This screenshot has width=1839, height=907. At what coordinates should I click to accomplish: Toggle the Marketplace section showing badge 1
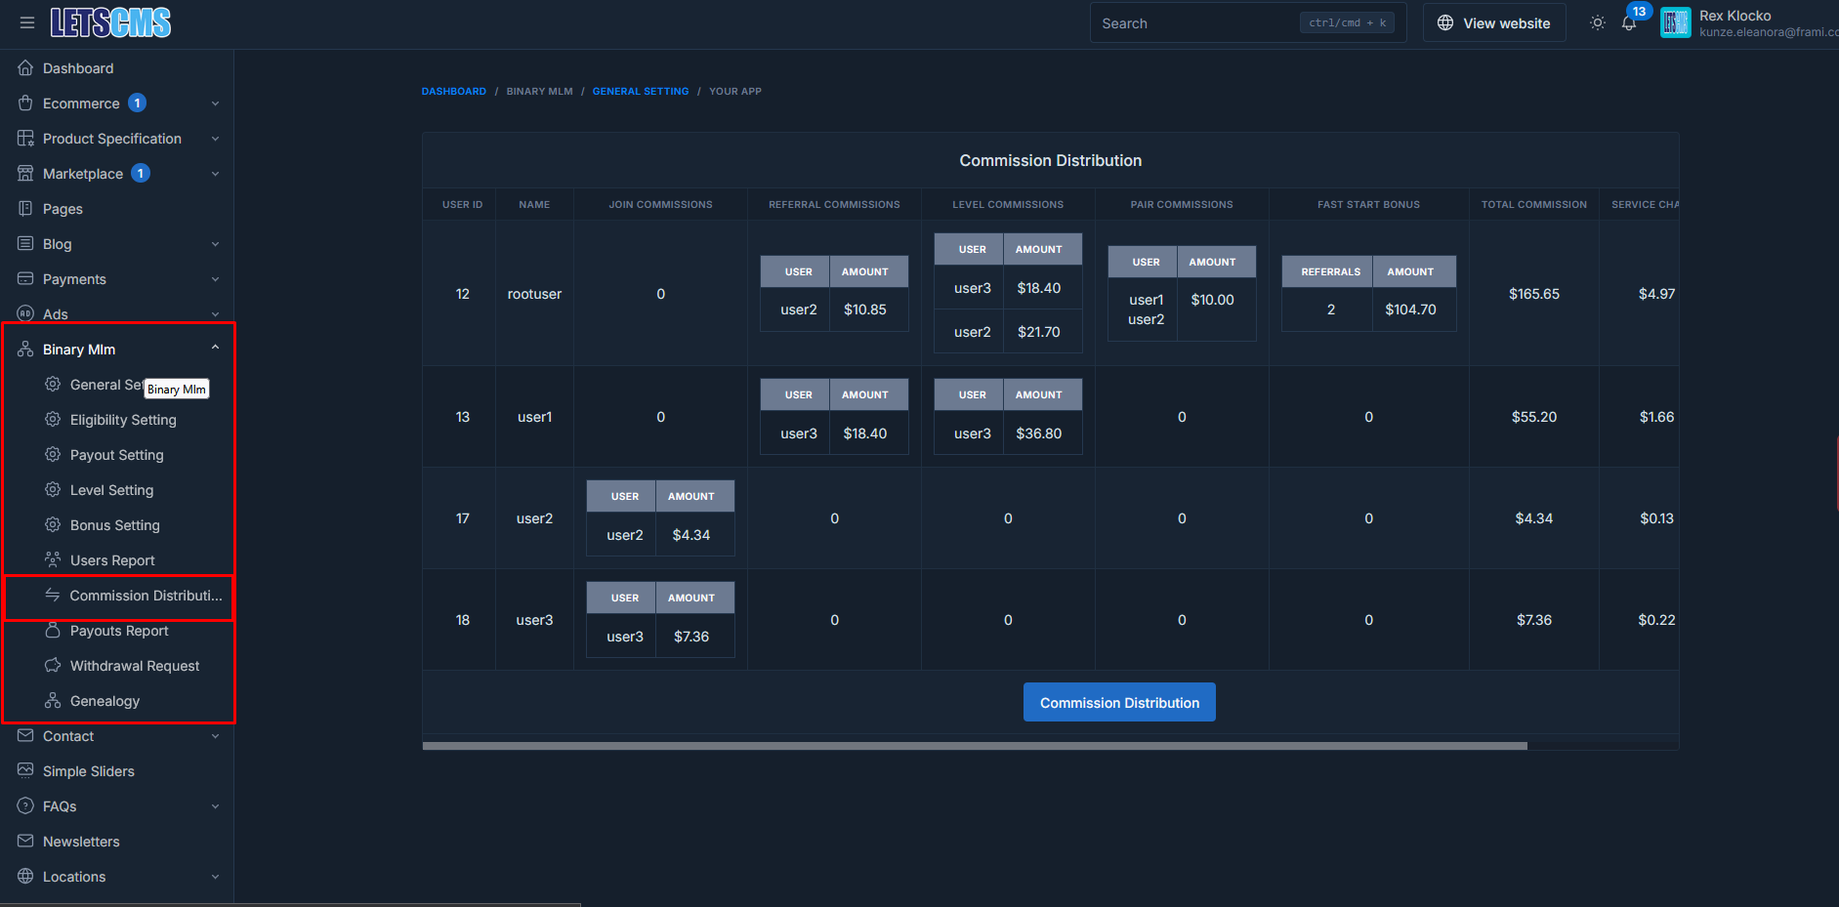pyautogui.click(x=141, y=173)
